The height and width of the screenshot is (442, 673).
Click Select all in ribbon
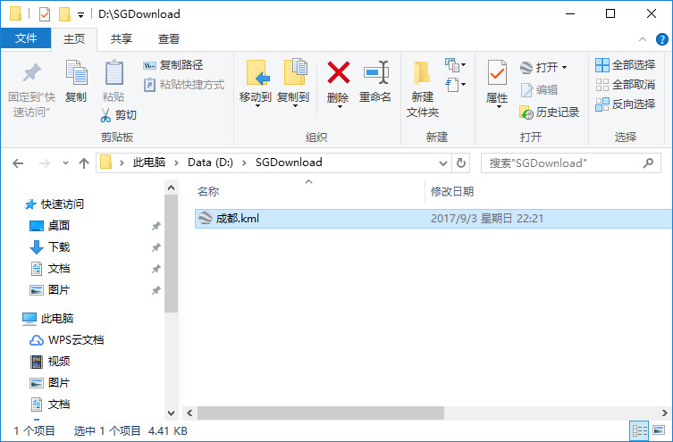[625, 65]
